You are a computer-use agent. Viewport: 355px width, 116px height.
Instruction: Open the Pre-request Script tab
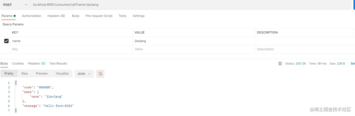[x=99, y=16]
